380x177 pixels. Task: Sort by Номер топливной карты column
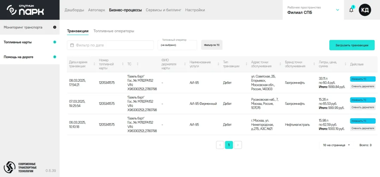(123, 64)
